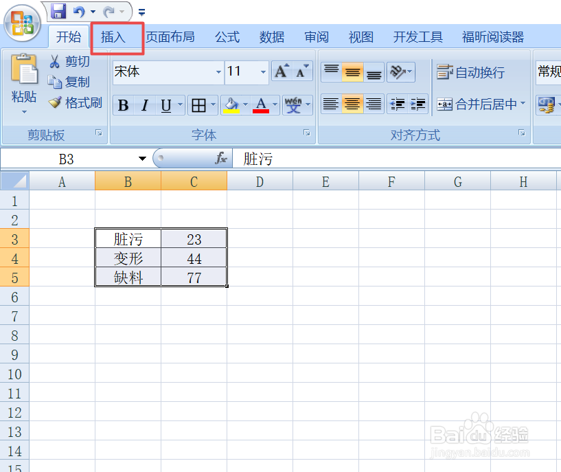The image size is (561, 472).
Task: Align text to top of cell
Action: [331, 72]
